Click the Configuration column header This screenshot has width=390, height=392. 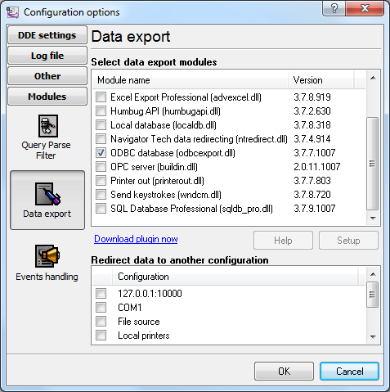235,277
